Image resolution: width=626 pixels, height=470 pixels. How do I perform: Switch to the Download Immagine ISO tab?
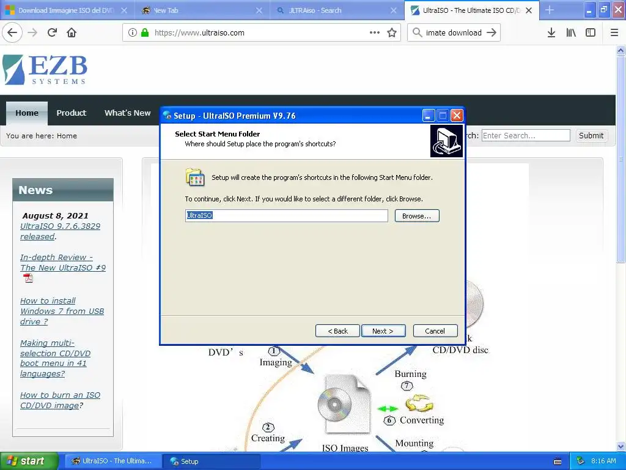pyautogui.click(x=66, y=10)
